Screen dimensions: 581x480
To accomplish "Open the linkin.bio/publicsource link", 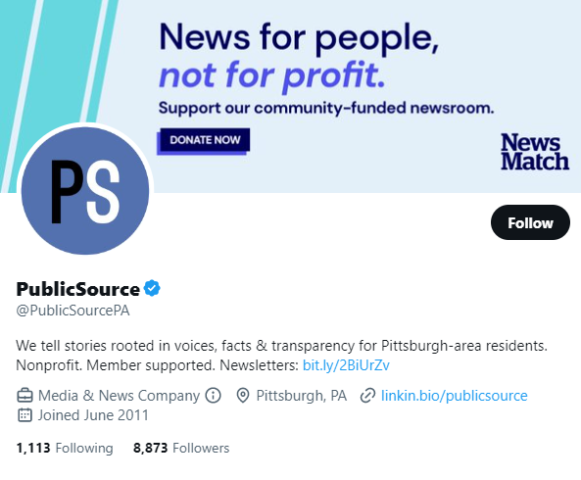I will [454, 395].
